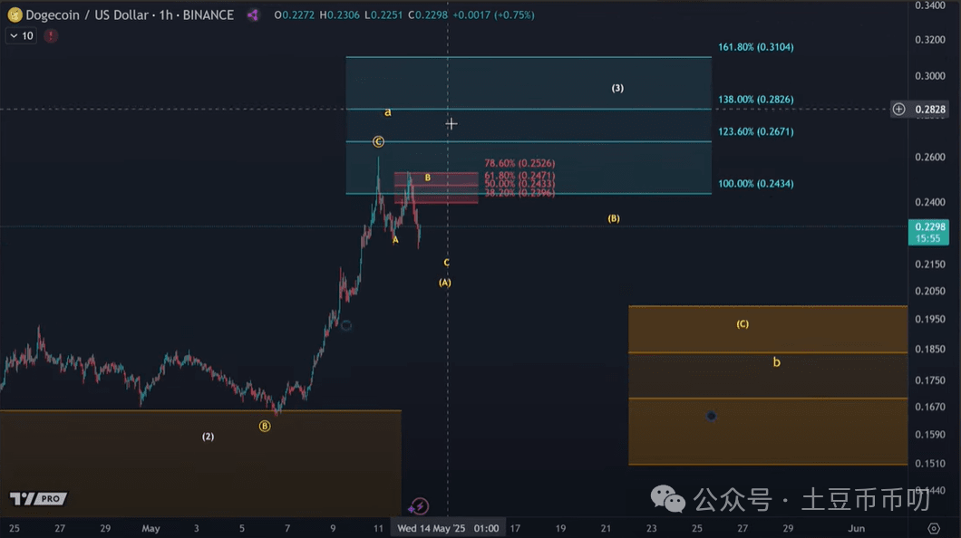Click the purple lightning replay icon

[419, 506]
